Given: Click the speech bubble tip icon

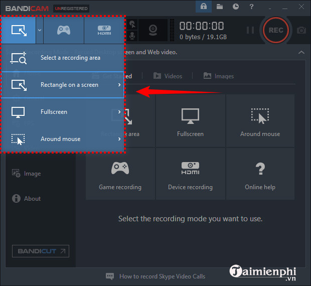Looking at the screenshot, I should (110, 276).
